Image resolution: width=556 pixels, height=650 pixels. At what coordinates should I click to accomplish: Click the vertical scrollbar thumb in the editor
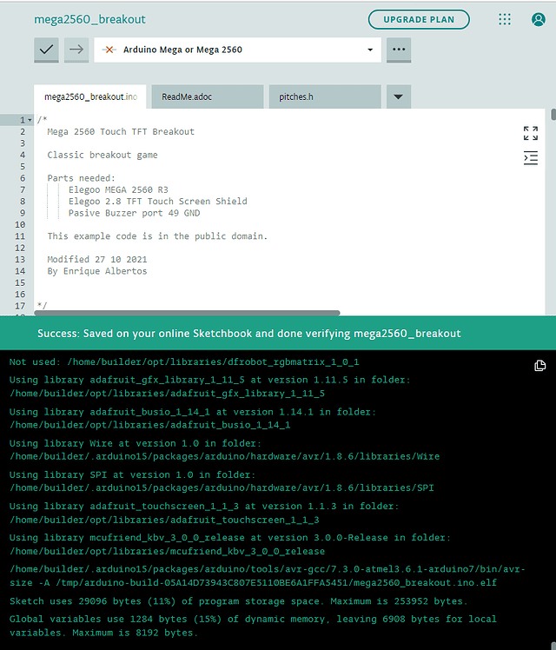tap(553, 115)
